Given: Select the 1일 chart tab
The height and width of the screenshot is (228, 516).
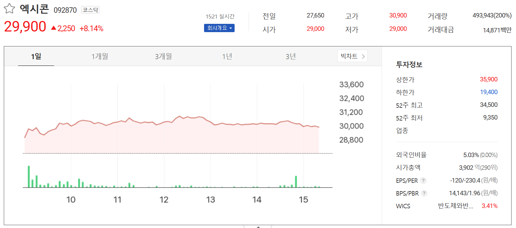Looking at the screenshot, I should click(x=36, y=56).
